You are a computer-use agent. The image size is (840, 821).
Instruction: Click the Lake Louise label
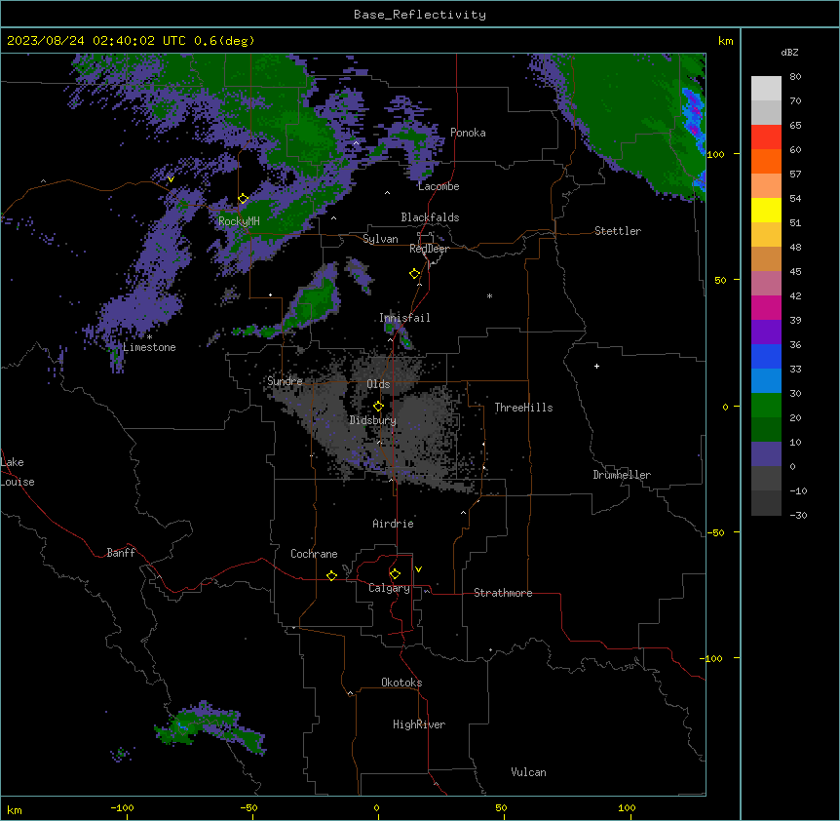[18, 472]
